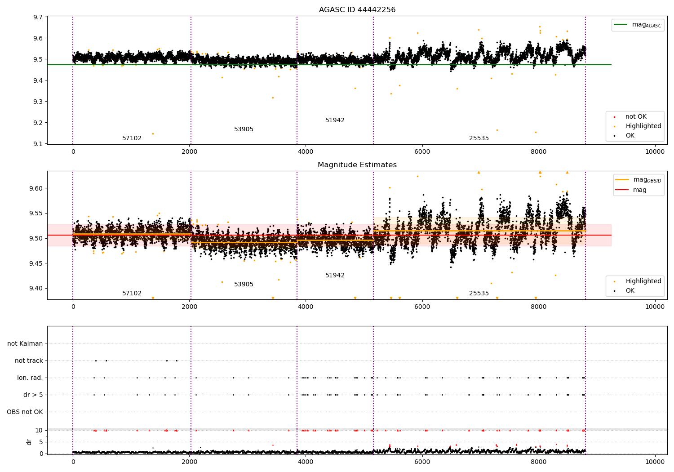
Task: Select the orange mag OBSID legend line
Action: pyautogui.click(x=622, y=180)
